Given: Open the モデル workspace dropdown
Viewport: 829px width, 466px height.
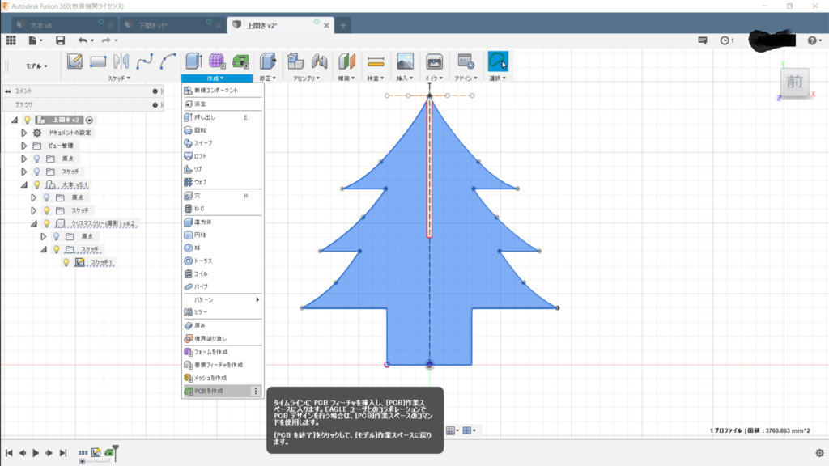Looking at the screenshot, I should (36, 66).
